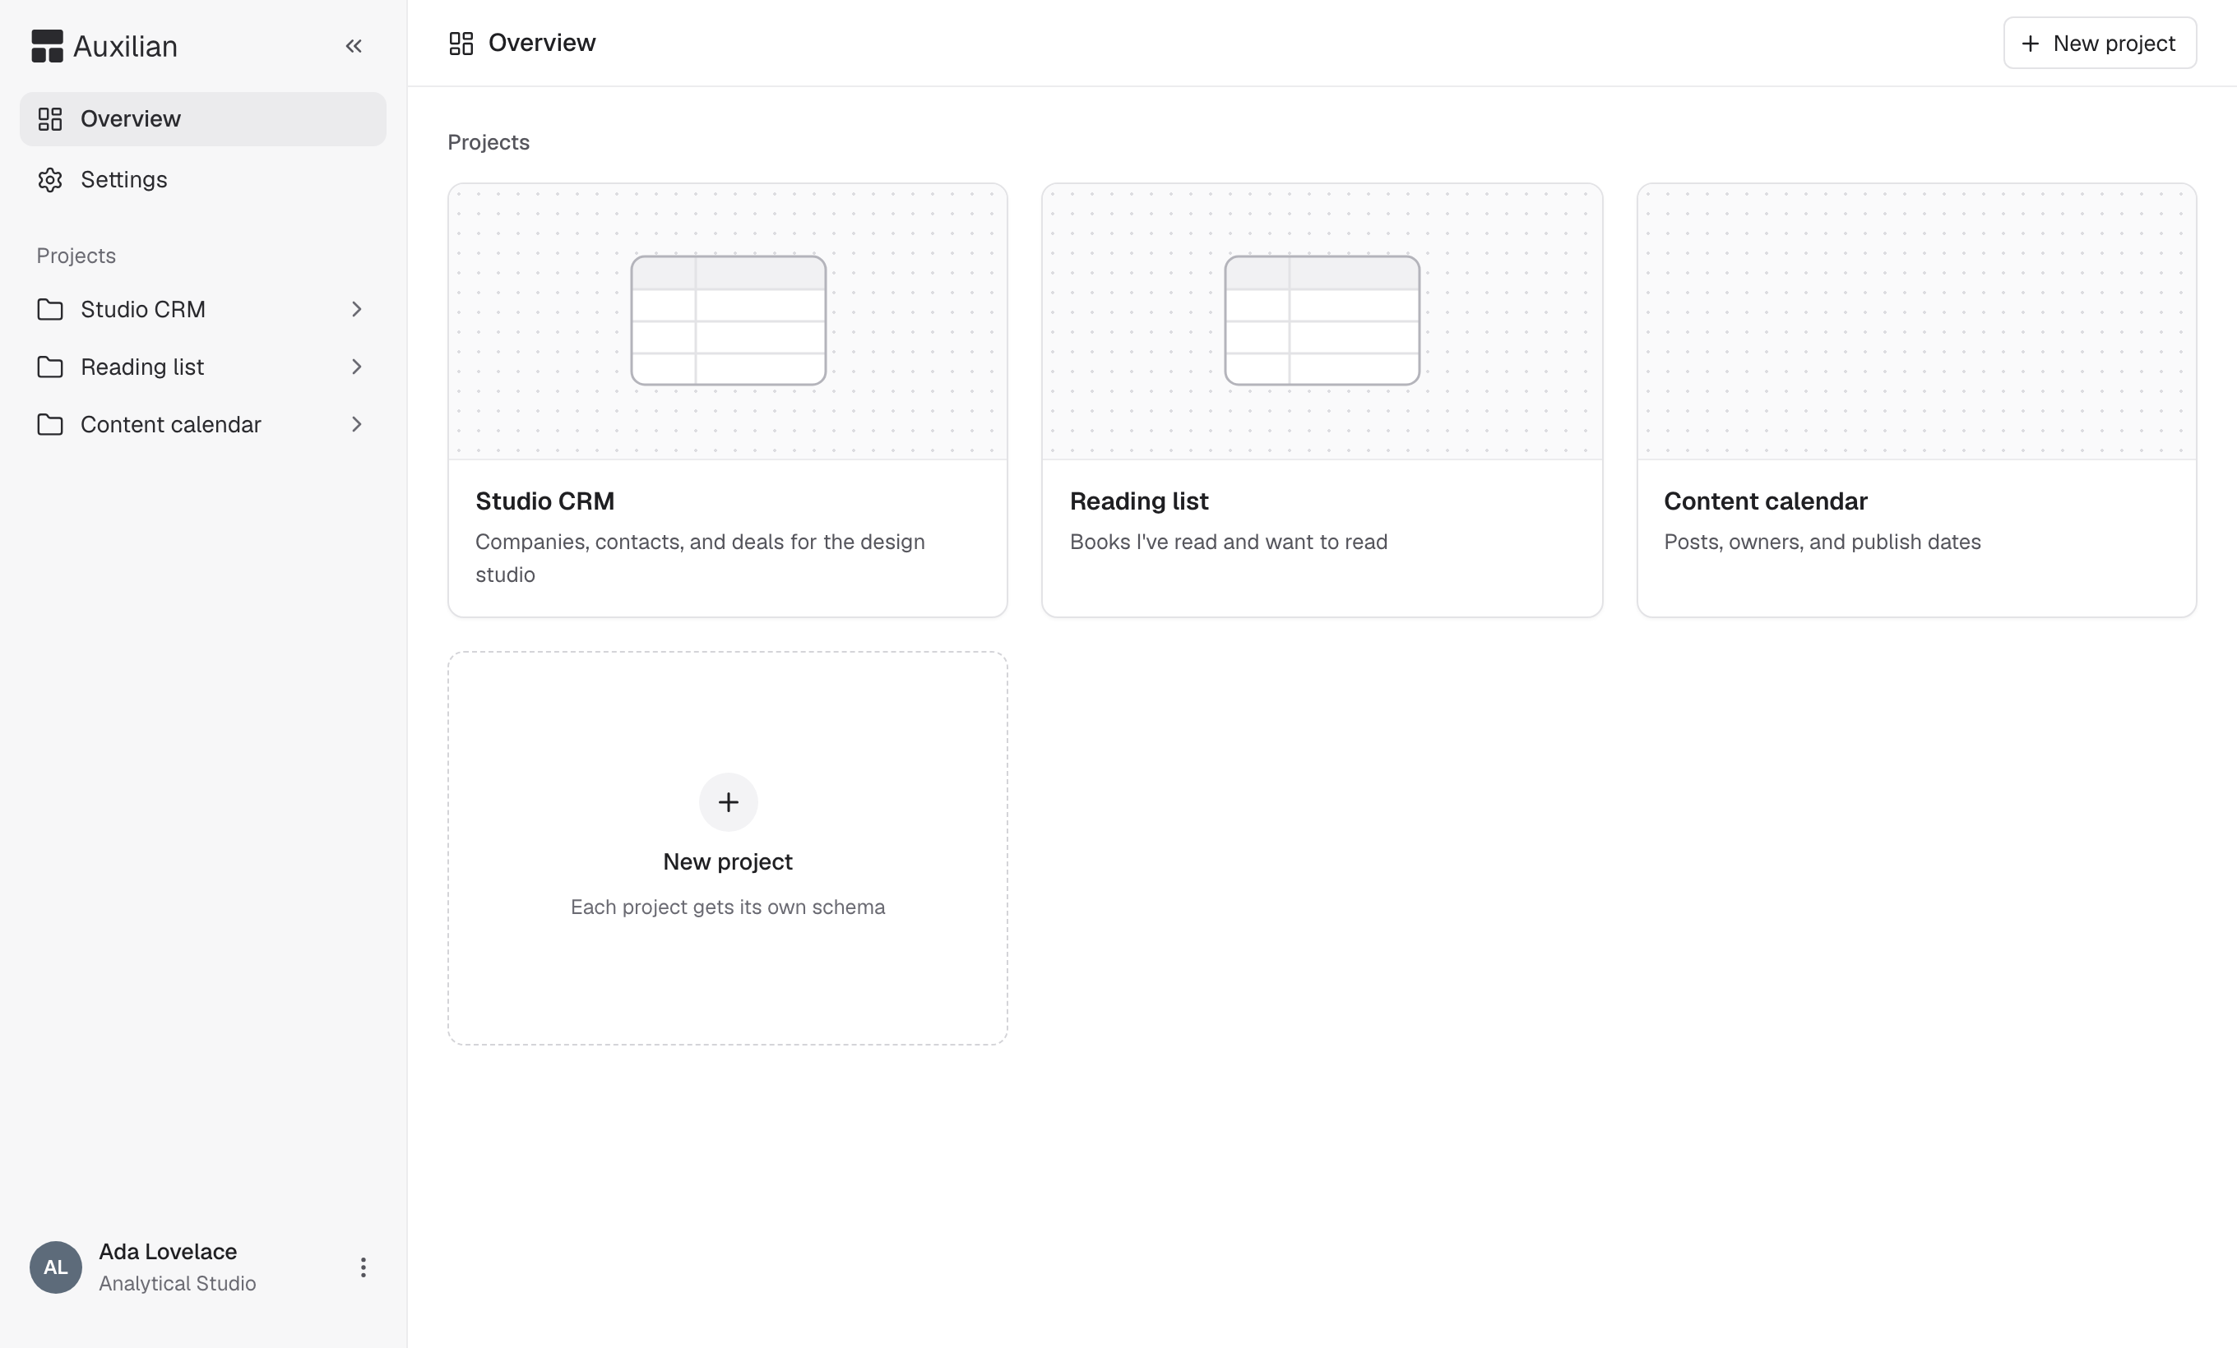This screenshot has width=2237, height=1348.
Task: Click the New project card label
Action: [x=728, y=861]
